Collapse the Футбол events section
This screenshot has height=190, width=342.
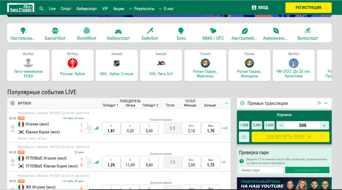pos(226,103)
